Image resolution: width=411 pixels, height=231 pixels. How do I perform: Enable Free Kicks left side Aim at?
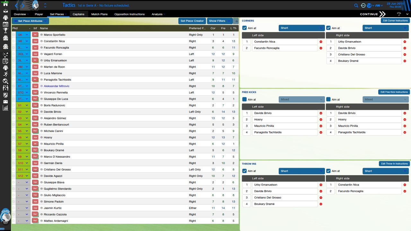(x=244, y=99)
